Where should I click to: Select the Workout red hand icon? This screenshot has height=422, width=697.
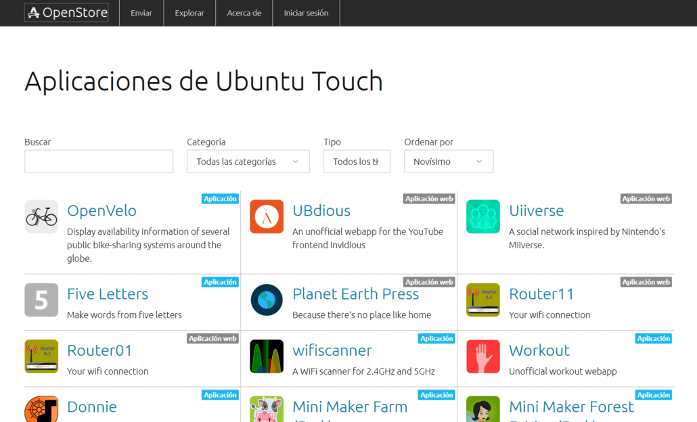coord(483,356)
